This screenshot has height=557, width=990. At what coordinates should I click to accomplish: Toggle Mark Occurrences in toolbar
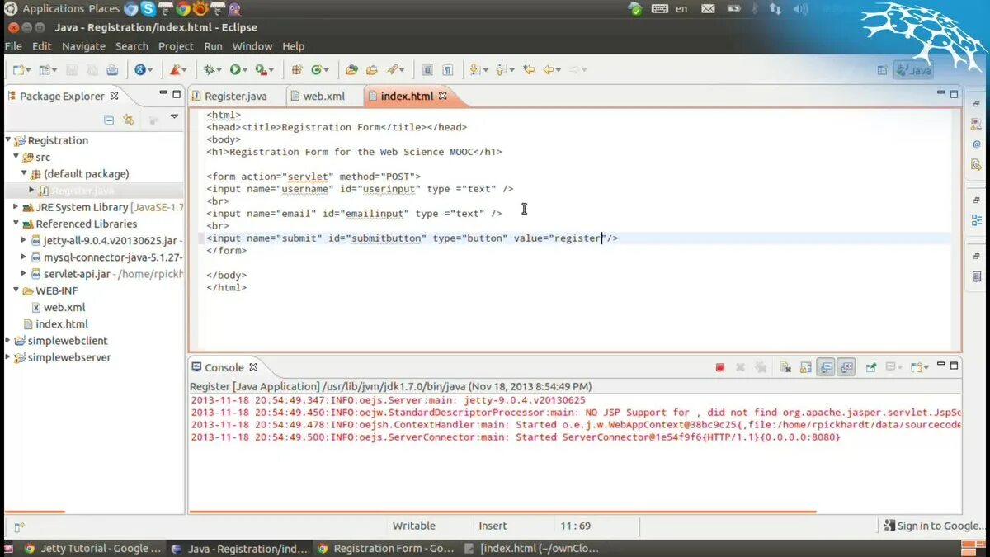[427, 70]
